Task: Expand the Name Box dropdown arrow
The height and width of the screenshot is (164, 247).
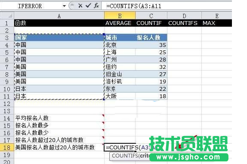Action: click(x=64, y=6)
